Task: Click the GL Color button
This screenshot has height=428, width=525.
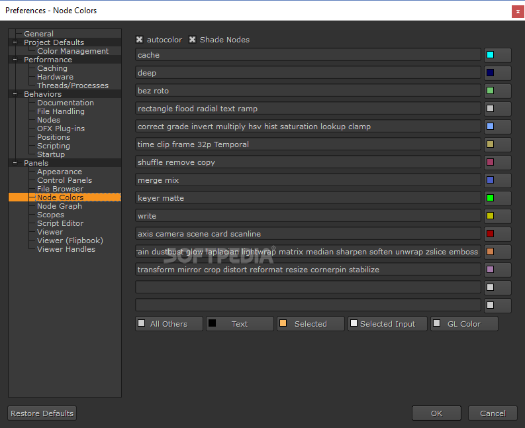Action: (x=464, y=324)
